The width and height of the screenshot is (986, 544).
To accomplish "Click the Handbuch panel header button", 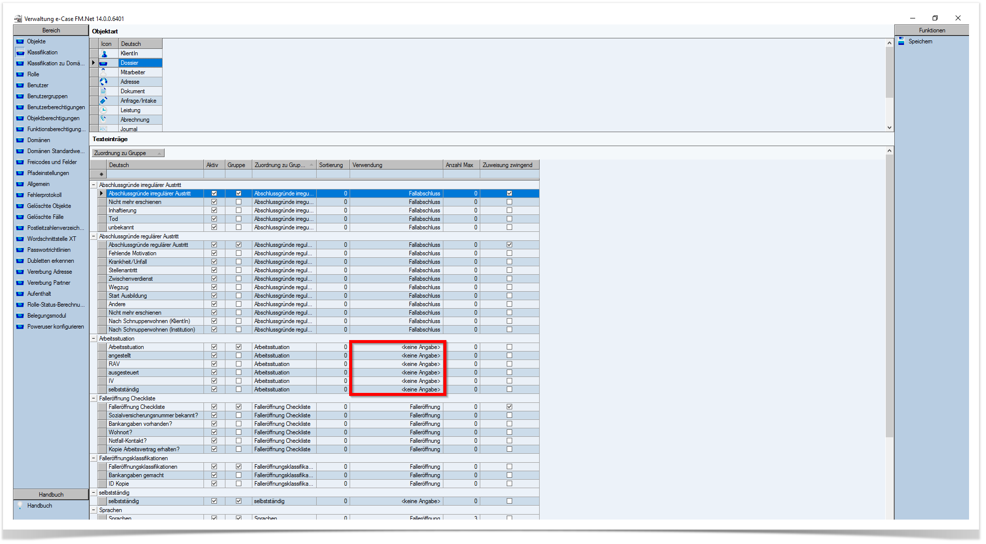I will coord(51,495).
